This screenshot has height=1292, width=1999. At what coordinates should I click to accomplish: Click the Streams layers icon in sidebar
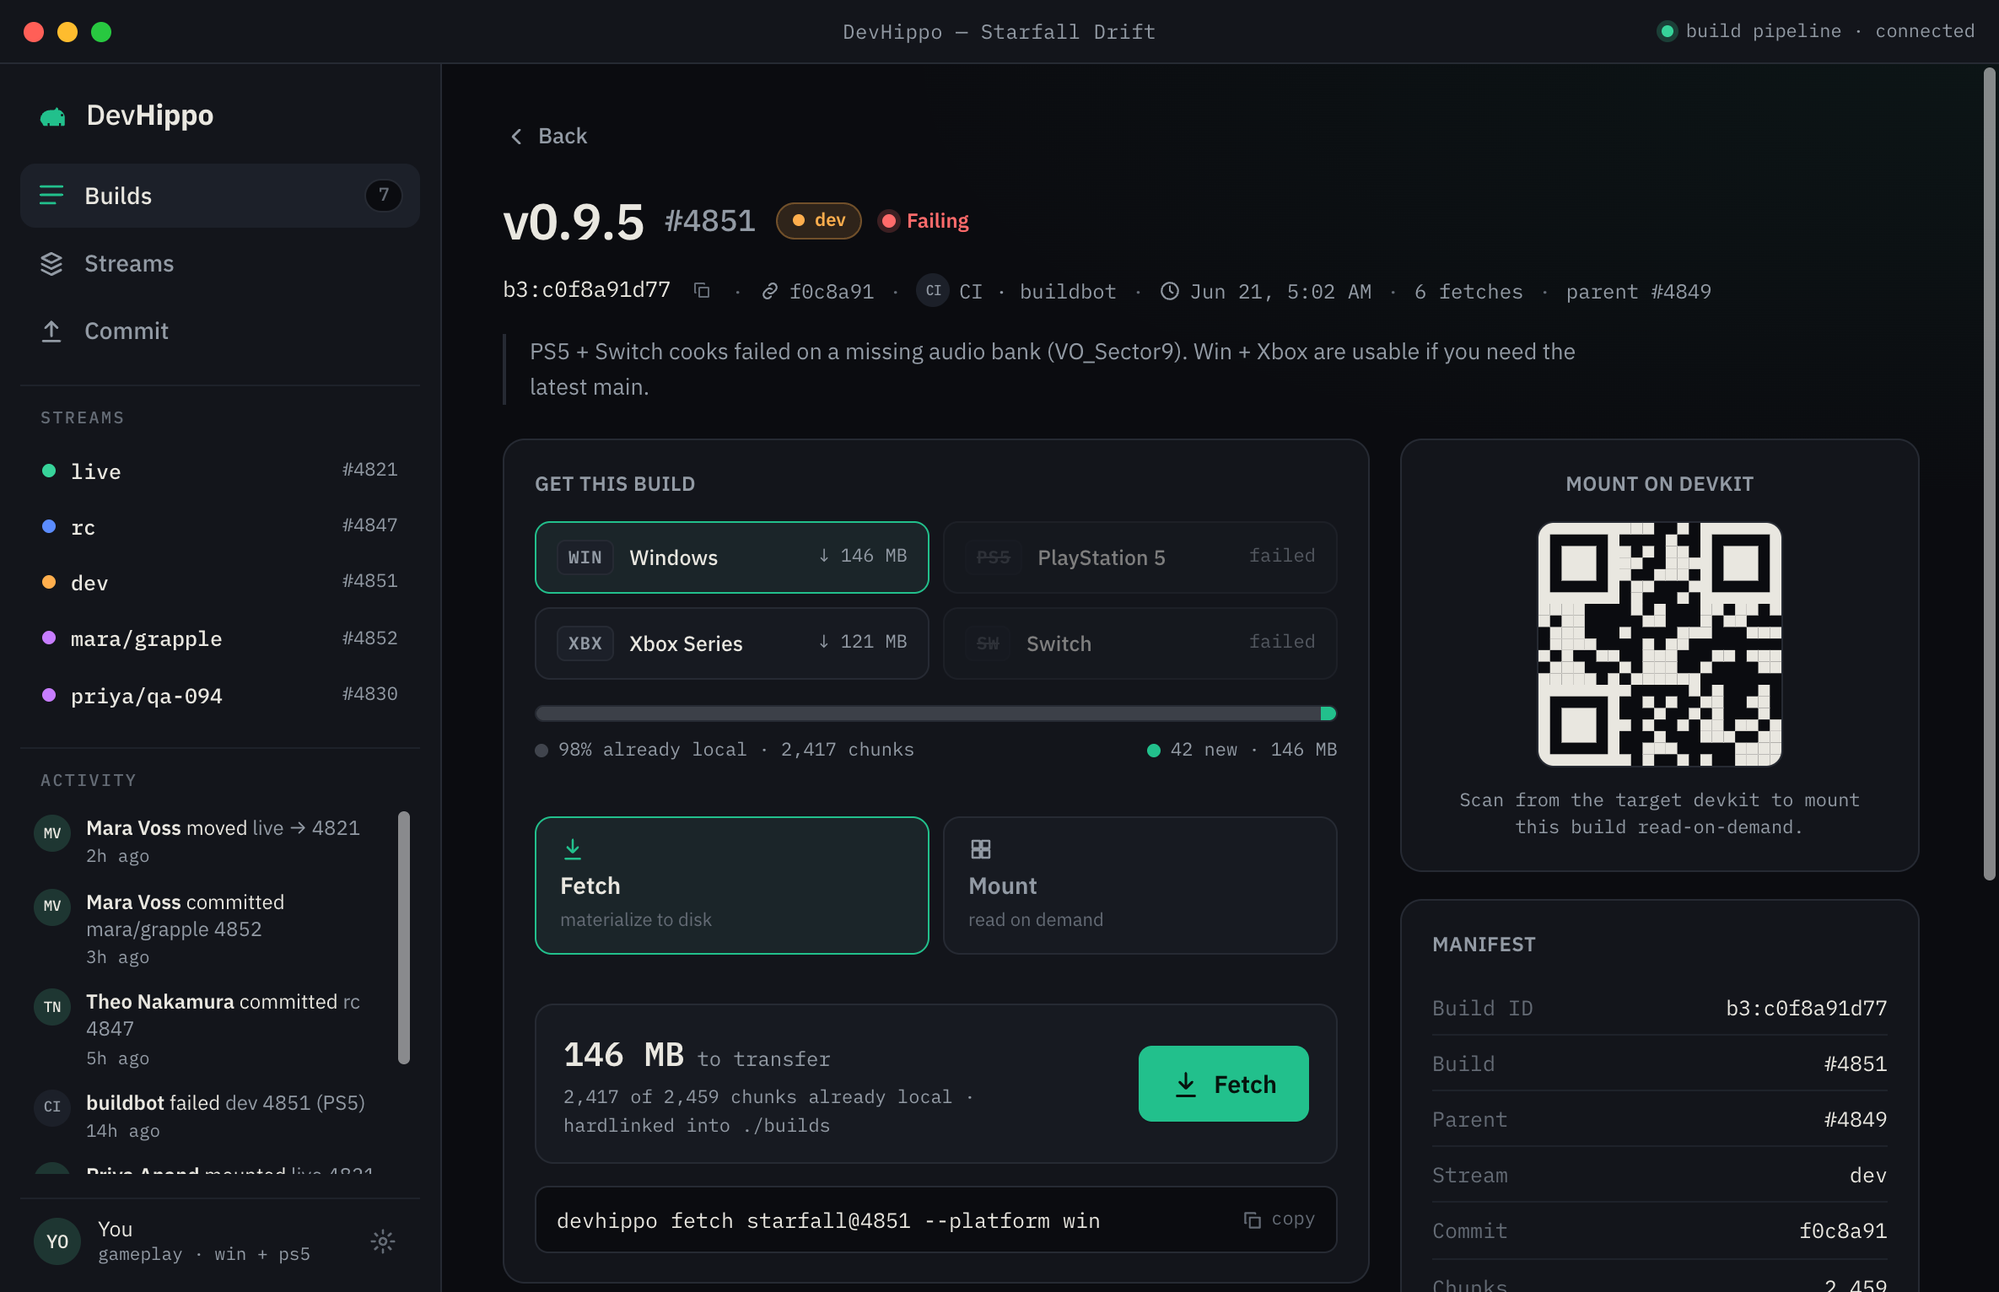click(x=51, y=263)
